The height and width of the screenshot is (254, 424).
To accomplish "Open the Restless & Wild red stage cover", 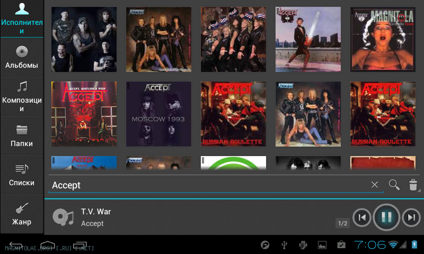I will click(x=84, y=114).
